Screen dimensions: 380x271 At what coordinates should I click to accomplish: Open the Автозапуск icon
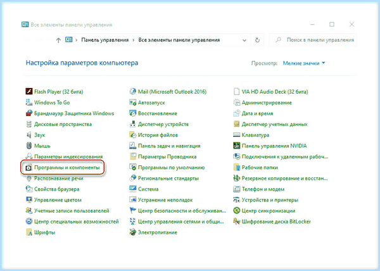(x=132, y=103)
